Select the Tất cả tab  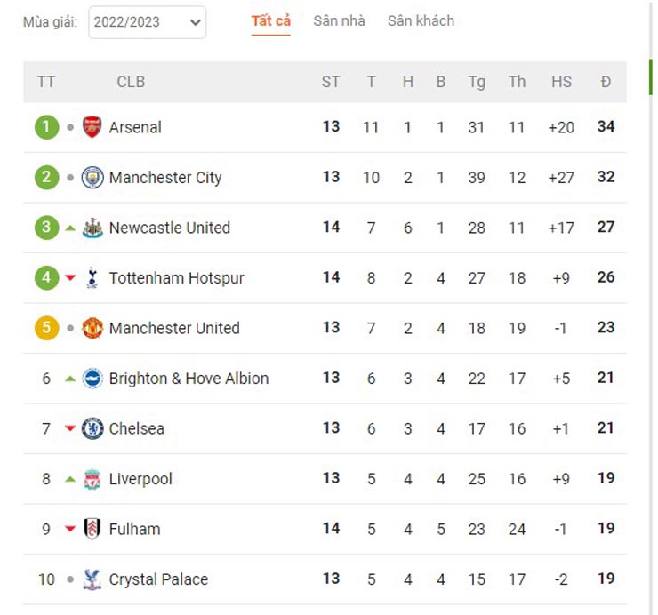click(270, 20)
